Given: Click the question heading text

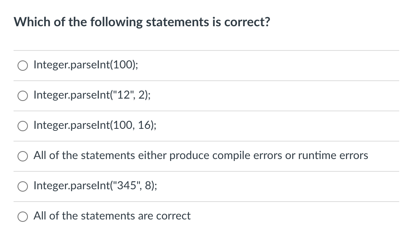Looking at the screenshot, I should click(x=142, y=22).
